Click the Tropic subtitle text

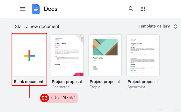coord(95,87)
